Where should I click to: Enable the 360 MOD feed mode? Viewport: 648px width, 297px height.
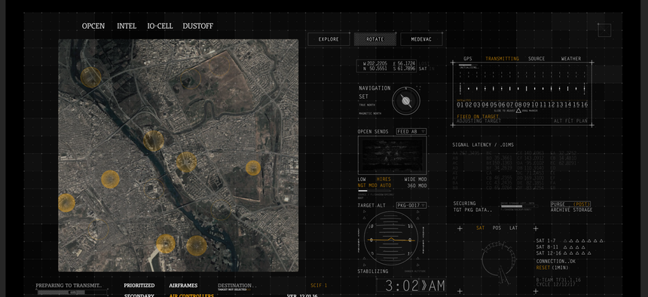click(x=417, y=185)
